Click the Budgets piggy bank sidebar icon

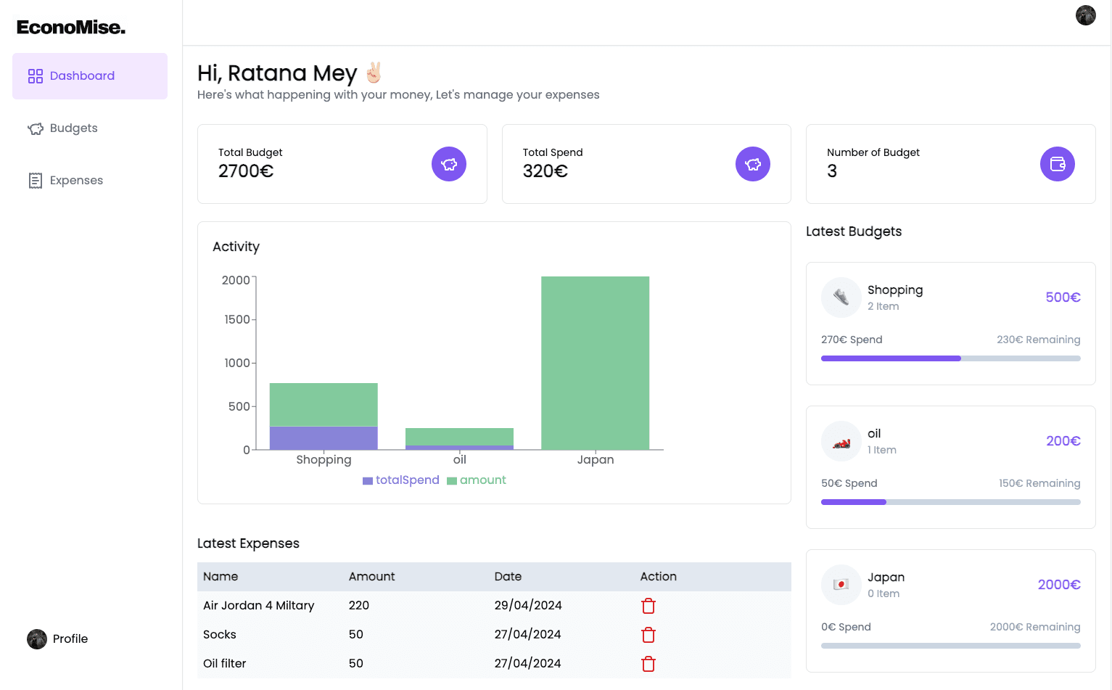click(36, 128)
